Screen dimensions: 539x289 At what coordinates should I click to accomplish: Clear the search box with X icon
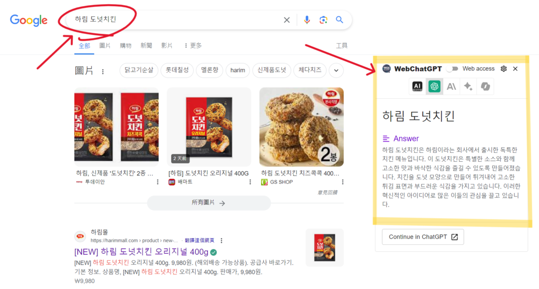point(287,20)
